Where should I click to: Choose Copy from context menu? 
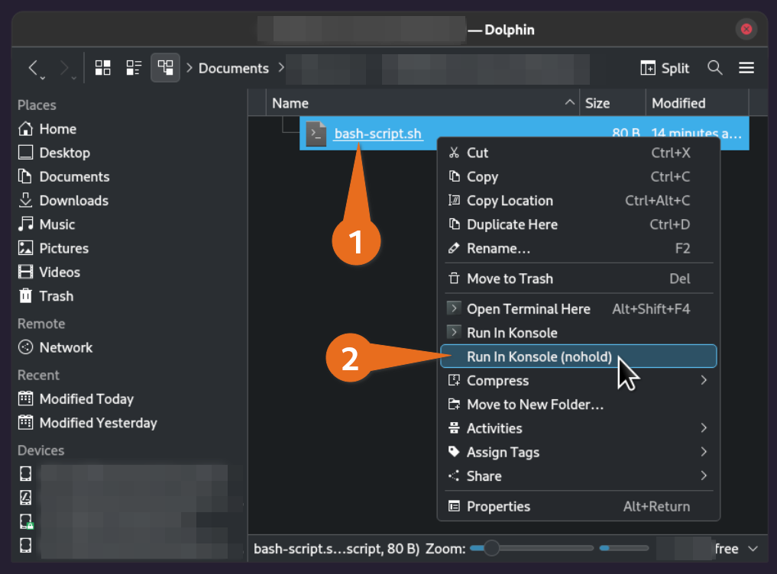[x=578, y=177]
